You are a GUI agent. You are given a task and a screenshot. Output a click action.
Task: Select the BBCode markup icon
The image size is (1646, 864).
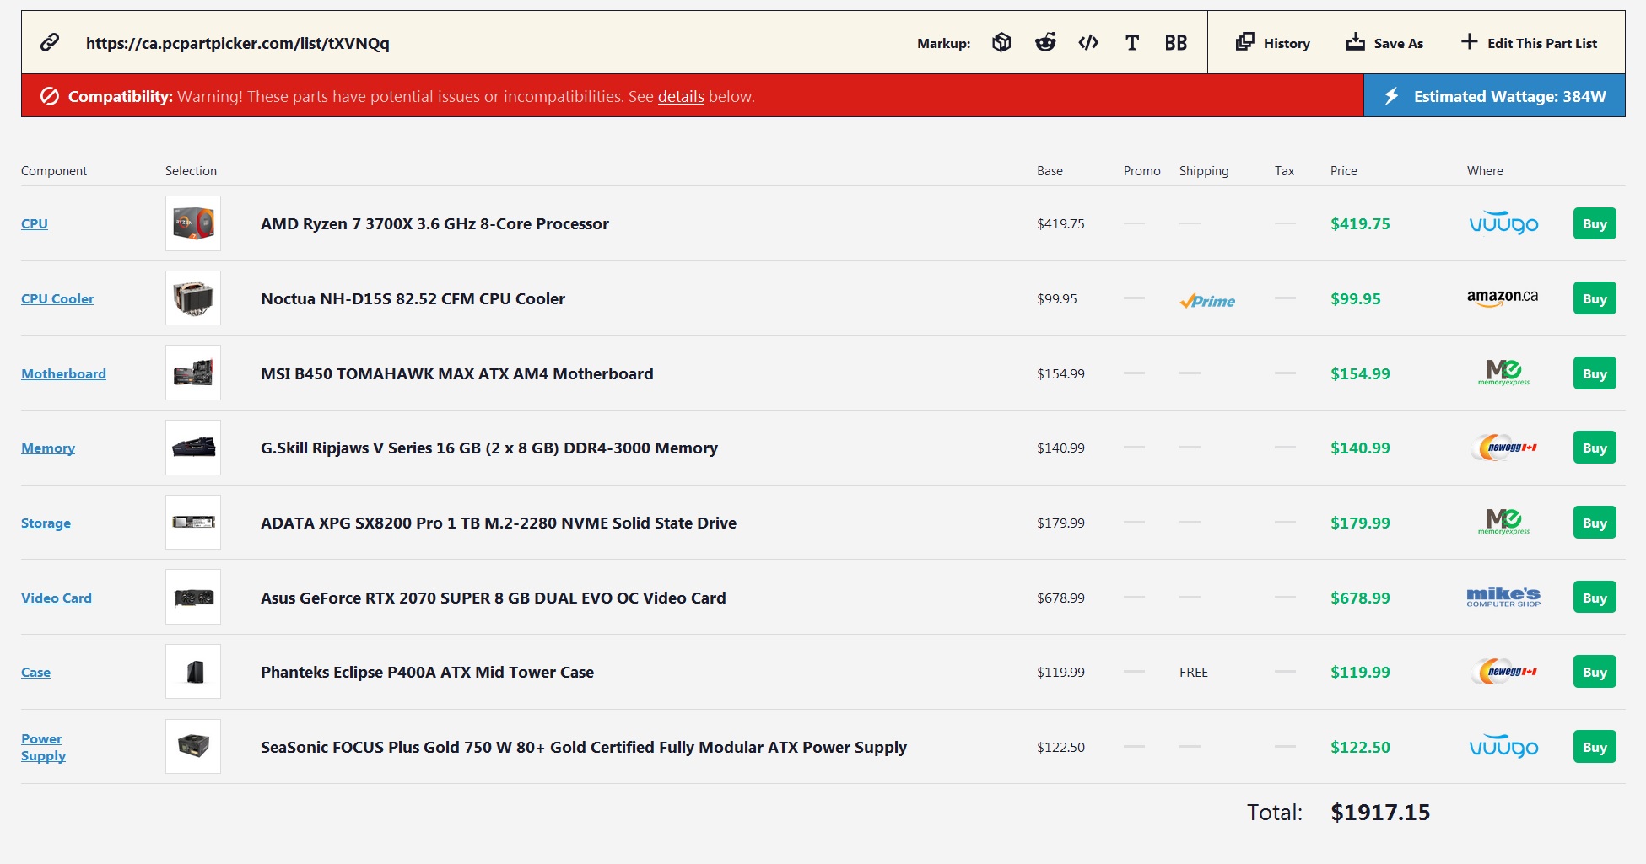coord(1176,42)
